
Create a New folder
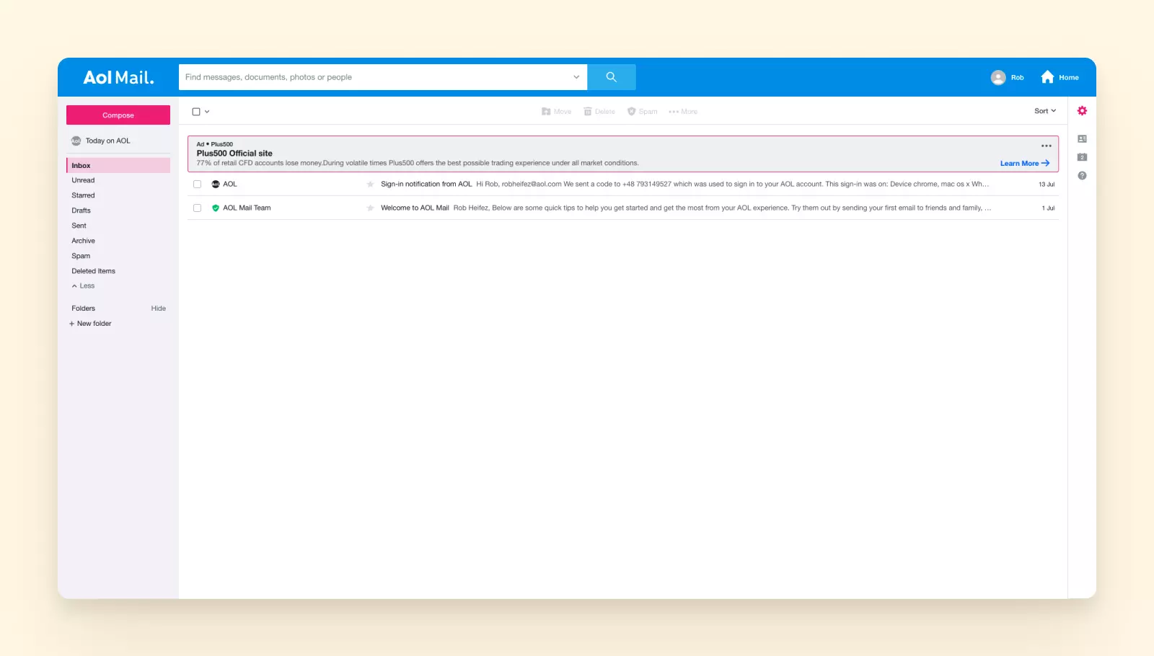point(94,324)
